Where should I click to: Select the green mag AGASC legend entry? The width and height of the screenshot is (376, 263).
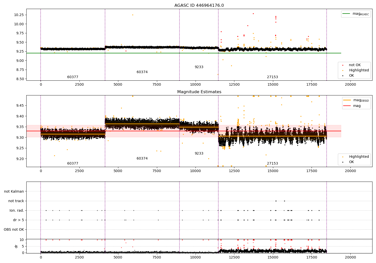click(356, 14)
